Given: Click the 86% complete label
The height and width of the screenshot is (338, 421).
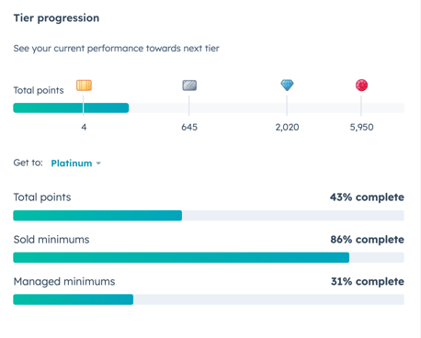Looking at the screenshot, I should [x=367, y=240].
